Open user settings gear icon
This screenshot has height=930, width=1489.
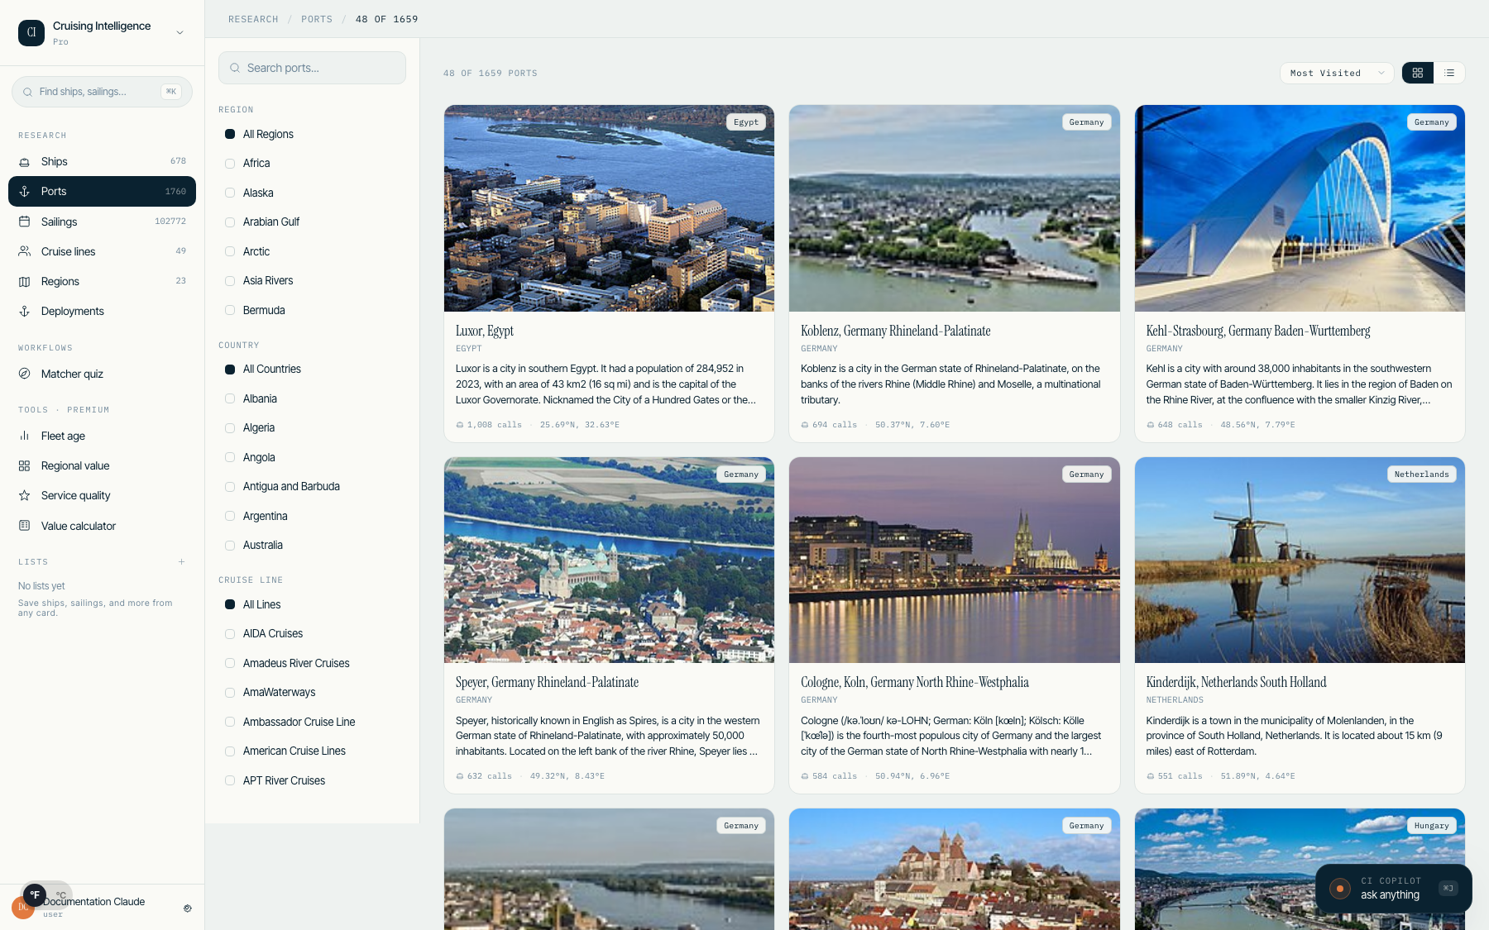click(188, 908)
